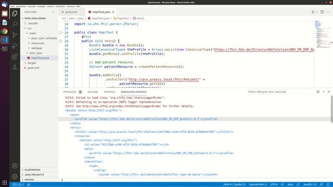Select HapiTest.java in the file tree
Image resolution: width=333 pixels, height=187 pixels.
tap(40, 58)
